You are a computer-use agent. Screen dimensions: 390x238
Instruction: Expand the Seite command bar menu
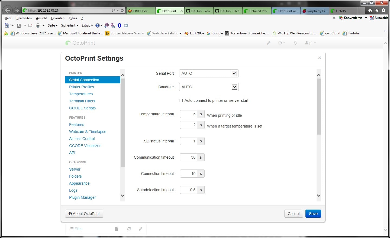[x=53, y=25]
